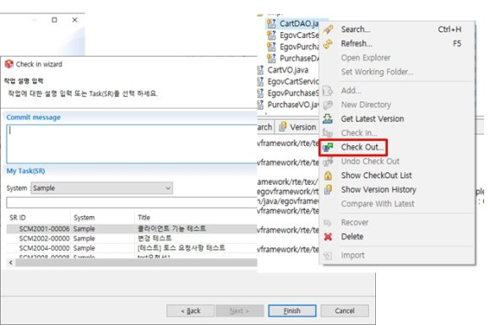Click the New Directory icon
Screen dimensions: 490x325
pyautogui.click(x=328, y=105)
